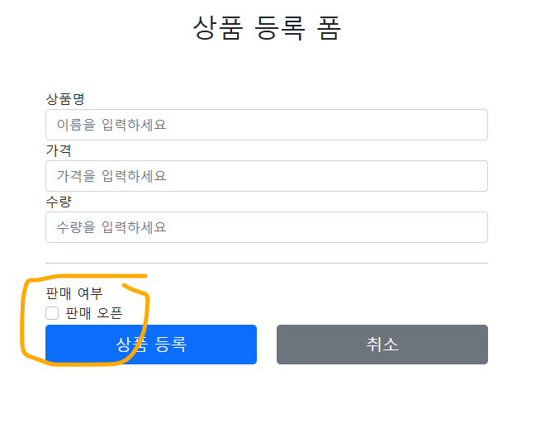The image size is (550, 428).
Task: Focus the 상품명 name input field
Action: 267,125
